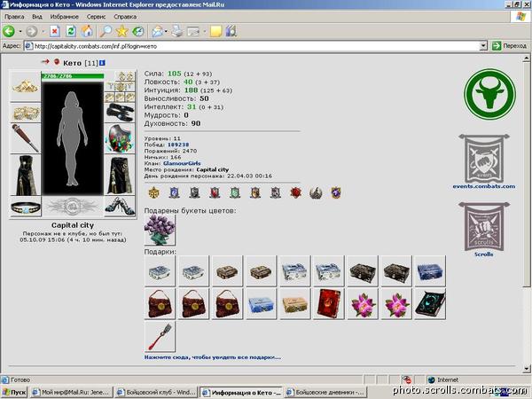Click the red book gift icon
This screenshot has height=399, width=532.
(328, 303)
